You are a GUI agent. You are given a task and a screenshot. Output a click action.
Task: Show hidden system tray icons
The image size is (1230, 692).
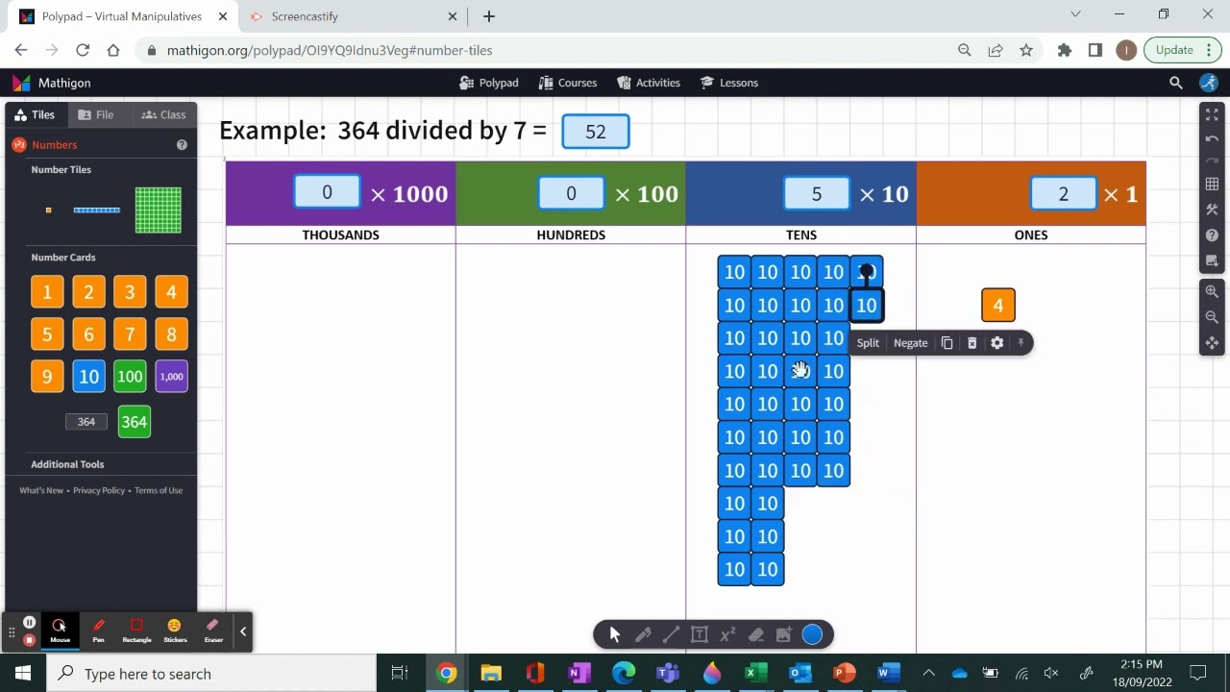tap(928, 673)
